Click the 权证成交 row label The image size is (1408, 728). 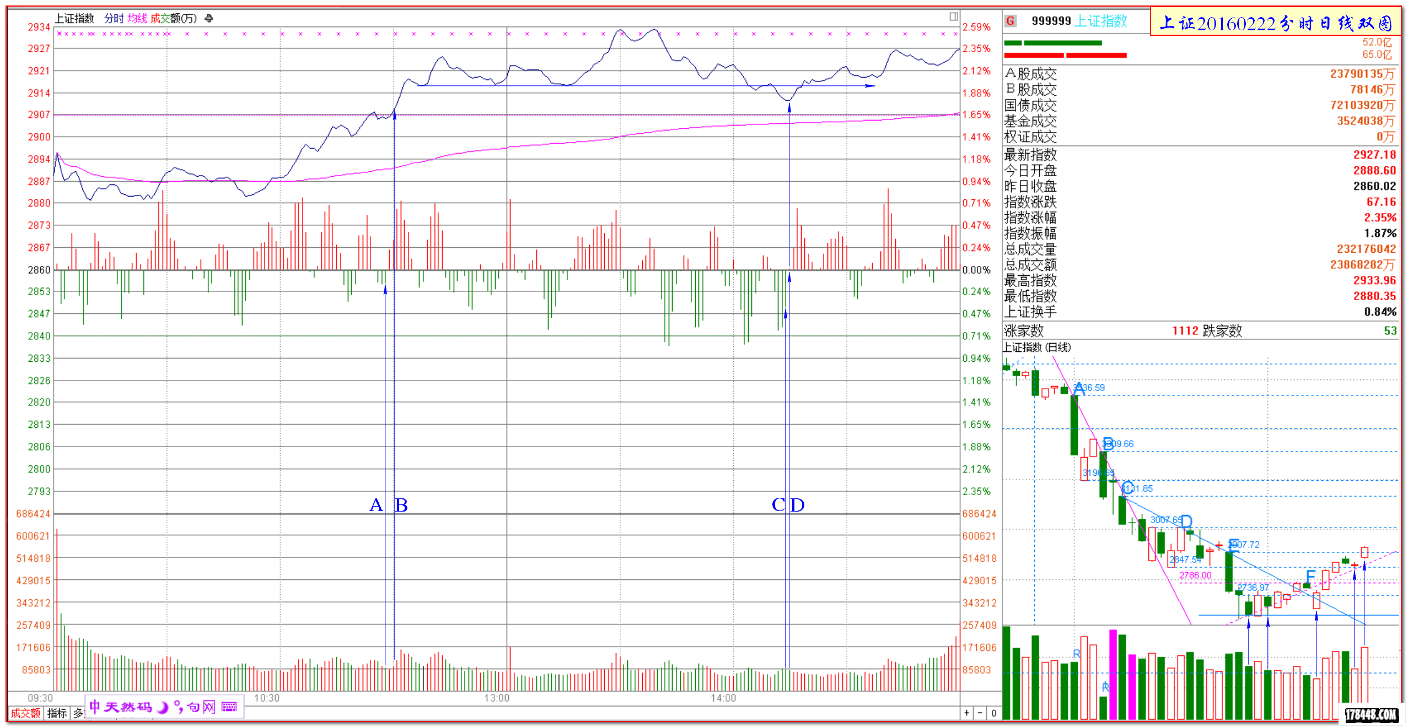[x=1030, y=137]
